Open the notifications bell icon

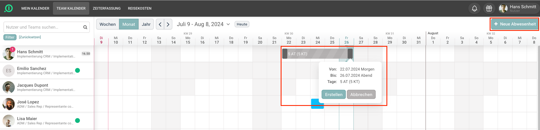click(x=474, y=8)
